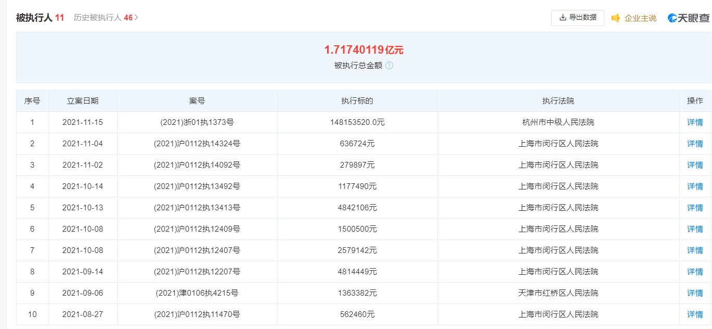Click the download icon in 导出数据
This screenshot has width=712, height=329.
pyautogui.click(x=563, y=18)
